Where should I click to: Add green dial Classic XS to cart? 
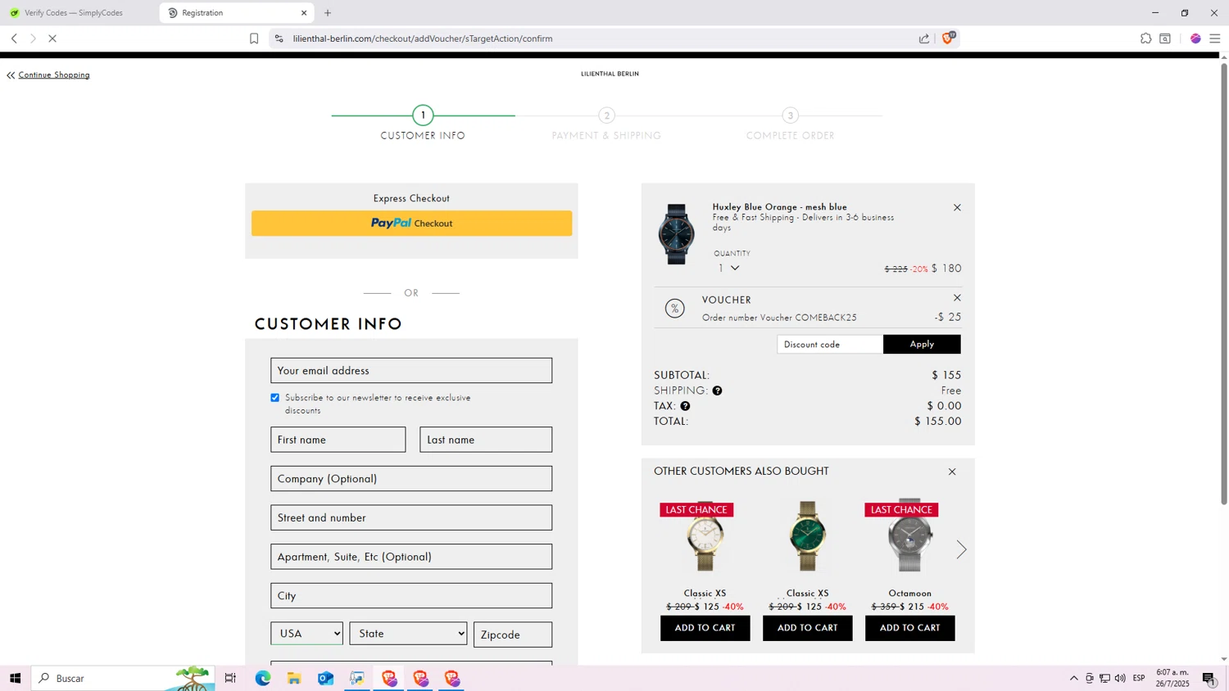pyautogui.click(x=807, y=628)
